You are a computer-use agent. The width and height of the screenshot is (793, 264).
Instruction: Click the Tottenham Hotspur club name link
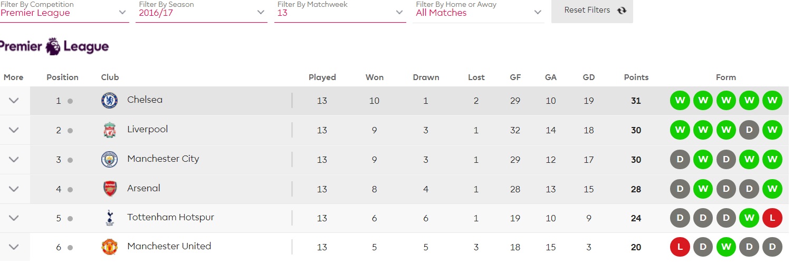170,217
